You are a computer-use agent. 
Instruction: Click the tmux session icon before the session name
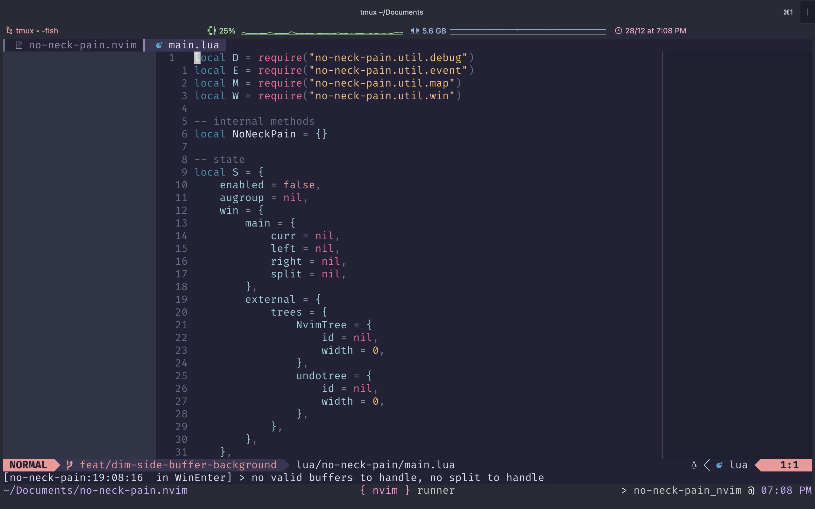tap(9, 30)
